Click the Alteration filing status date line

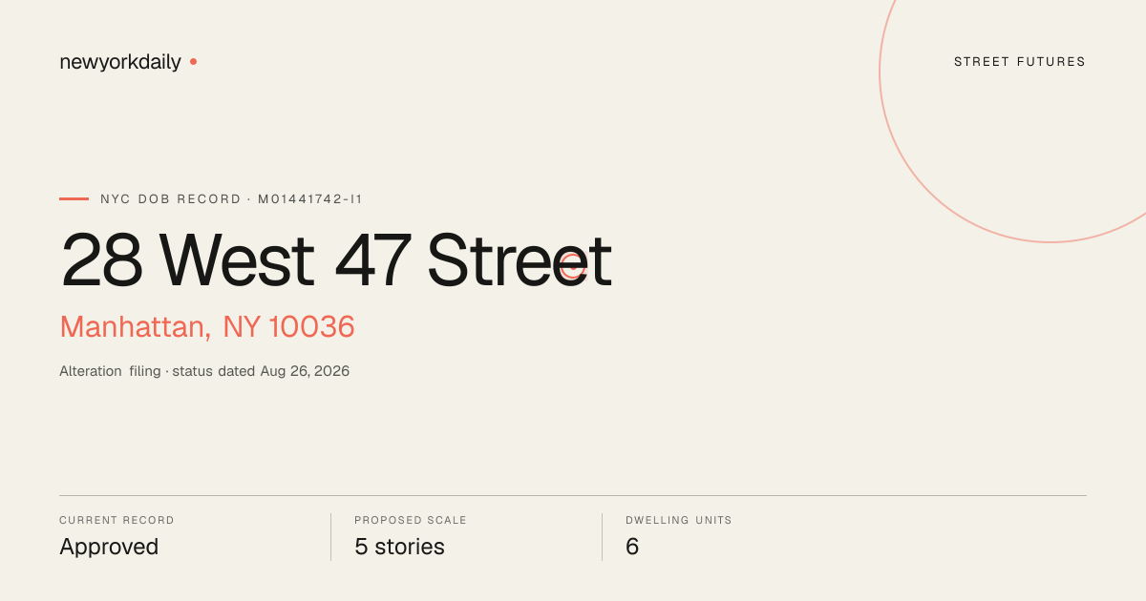(204, 371)
